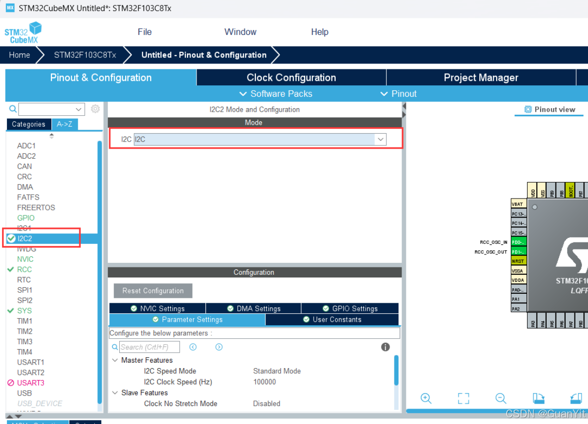Open the peripheral search combo box dropdown
Screen dimensions: 588x424
pyautogui.click(x=78, y=109)
